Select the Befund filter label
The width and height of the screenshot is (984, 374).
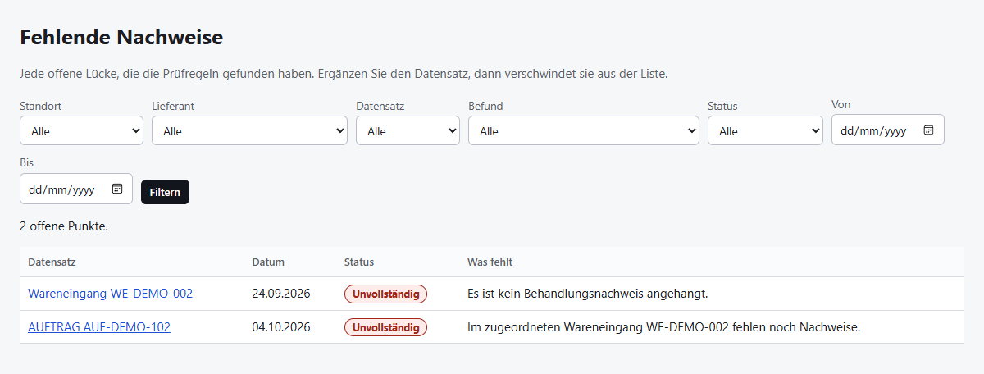485,106
